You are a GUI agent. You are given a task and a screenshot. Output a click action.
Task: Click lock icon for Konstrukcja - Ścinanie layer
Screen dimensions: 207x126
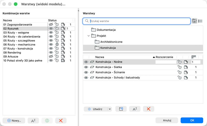[180, 72]
